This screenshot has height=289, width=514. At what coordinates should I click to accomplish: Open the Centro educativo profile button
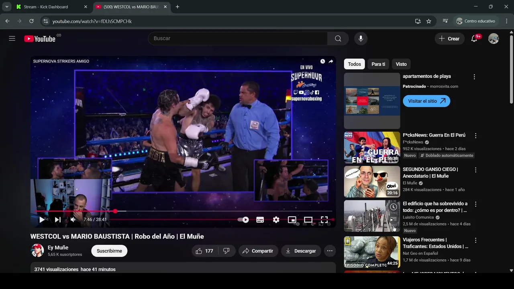(x=476, y=21)
